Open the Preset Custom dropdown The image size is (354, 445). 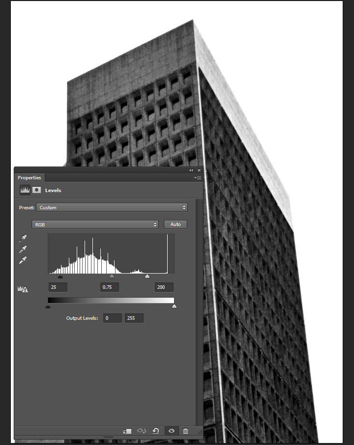[x=112, y=207]
